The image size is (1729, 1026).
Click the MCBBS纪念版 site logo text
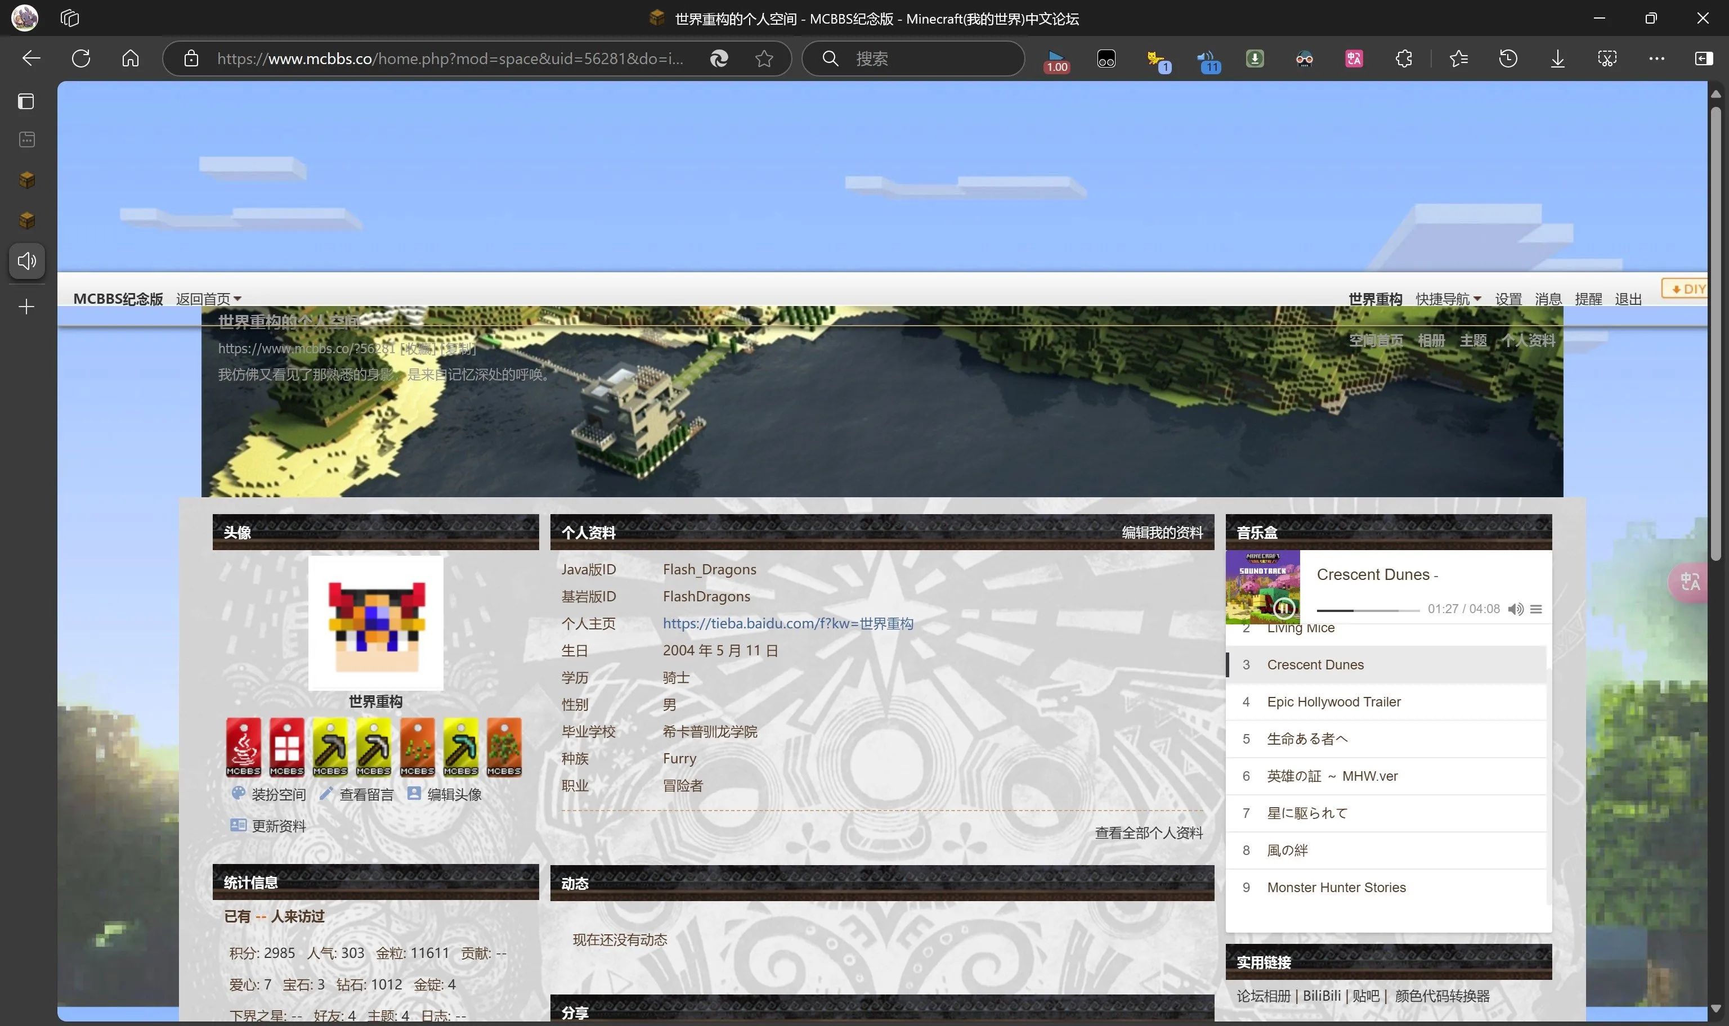coord(118,299)
